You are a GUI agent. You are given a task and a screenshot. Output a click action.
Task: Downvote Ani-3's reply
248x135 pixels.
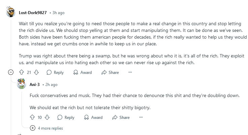pyautogui.click(x=47, y=117)
